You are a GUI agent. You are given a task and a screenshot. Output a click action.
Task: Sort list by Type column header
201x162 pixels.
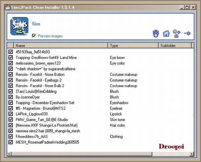(133, 46)
